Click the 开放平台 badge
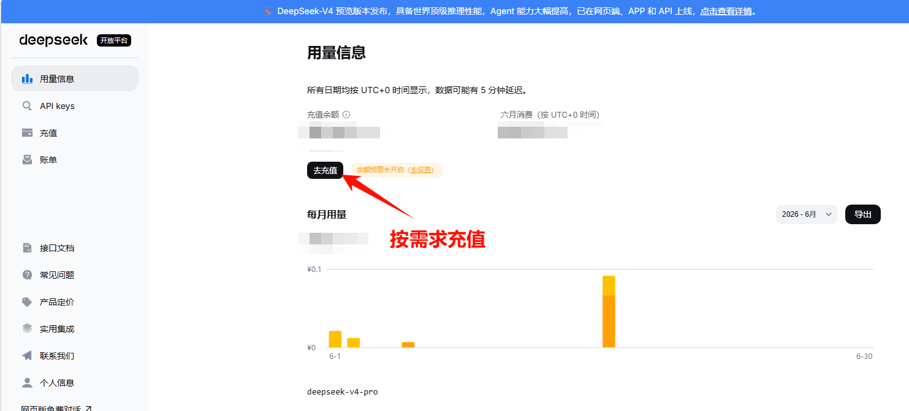 (114, 40)
